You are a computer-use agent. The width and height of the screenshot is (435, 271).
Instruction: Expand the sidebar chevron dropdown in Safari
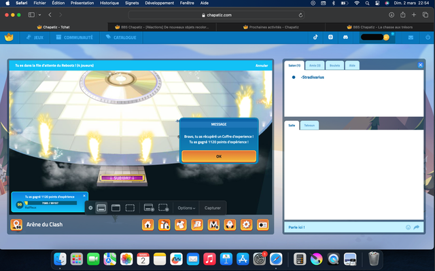coord(39,15)
